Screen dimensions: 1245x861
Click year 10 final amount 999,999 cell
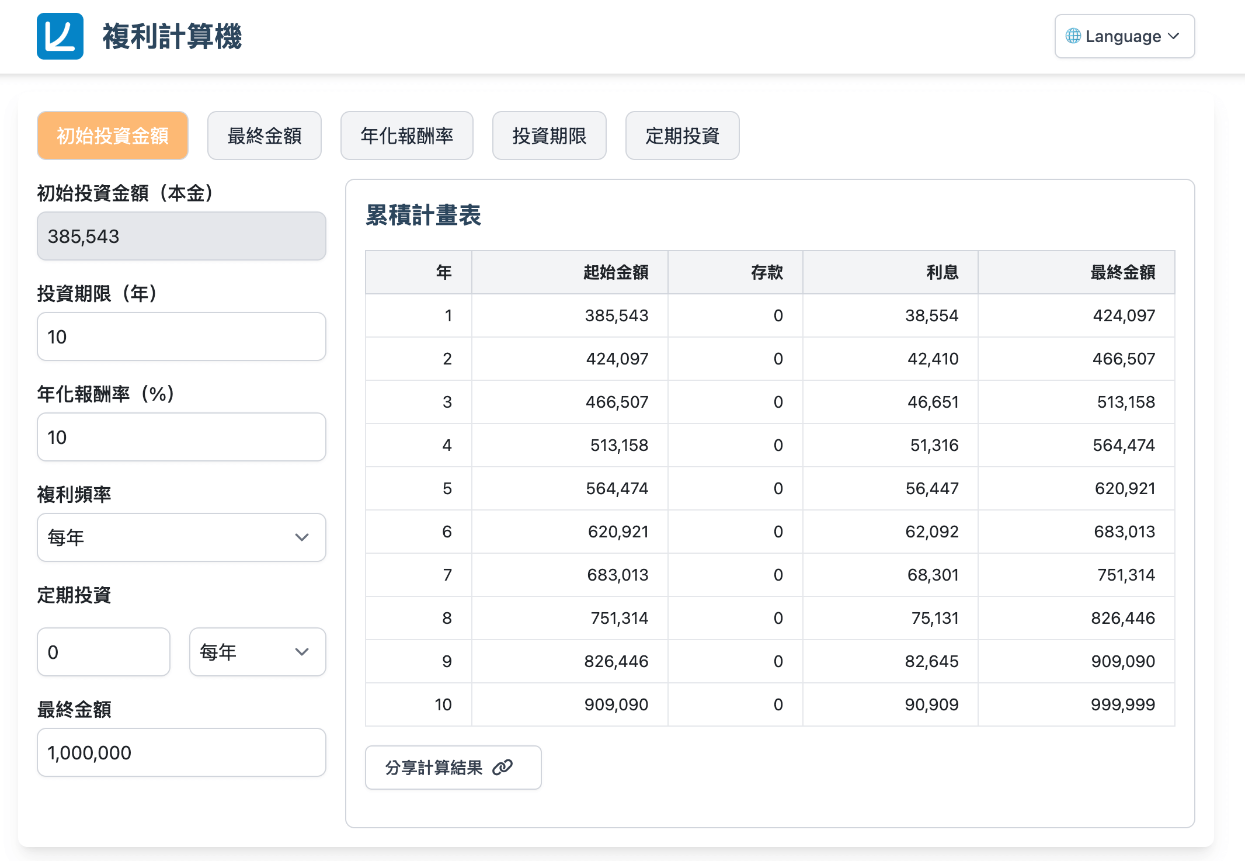(x=1122, y=704)
